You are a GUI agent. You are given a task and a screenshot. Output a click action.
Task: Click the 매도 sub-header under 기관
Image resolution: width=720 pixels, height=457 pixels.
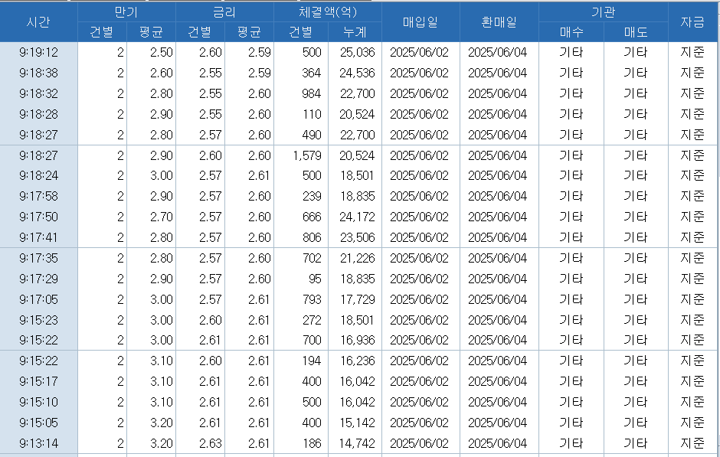click(x=636, y=32)
